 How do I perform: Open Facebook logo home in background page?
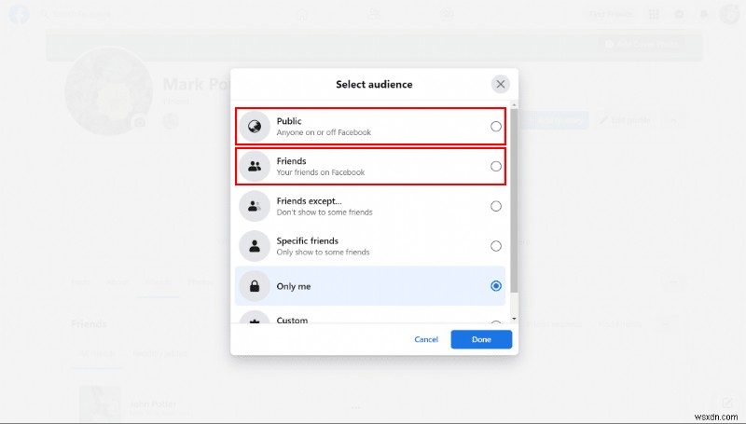coord(19,14)
